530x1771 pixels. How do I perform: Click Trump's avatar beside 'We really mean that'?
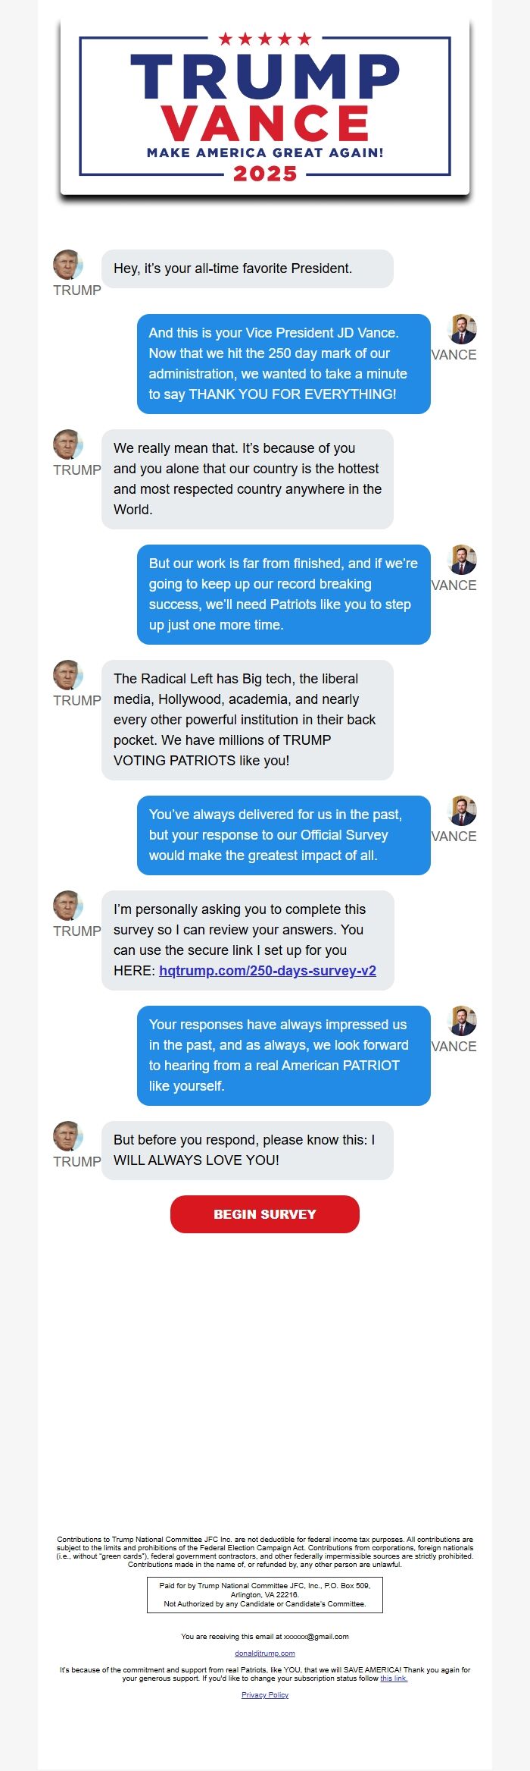click(x=67, y=444)
